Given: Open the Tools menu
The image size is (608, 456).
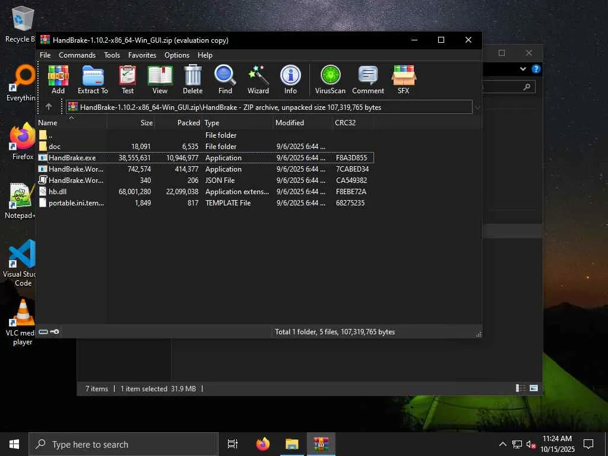Looking at the screenshot, I should (x=112, y=55).
